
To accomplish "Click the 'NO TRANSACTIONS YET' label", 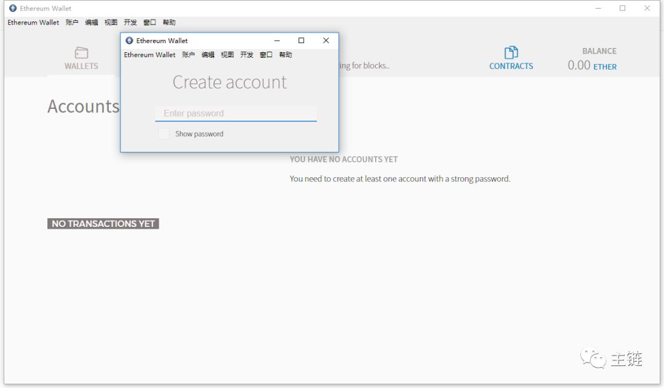I will pos(103,224).
